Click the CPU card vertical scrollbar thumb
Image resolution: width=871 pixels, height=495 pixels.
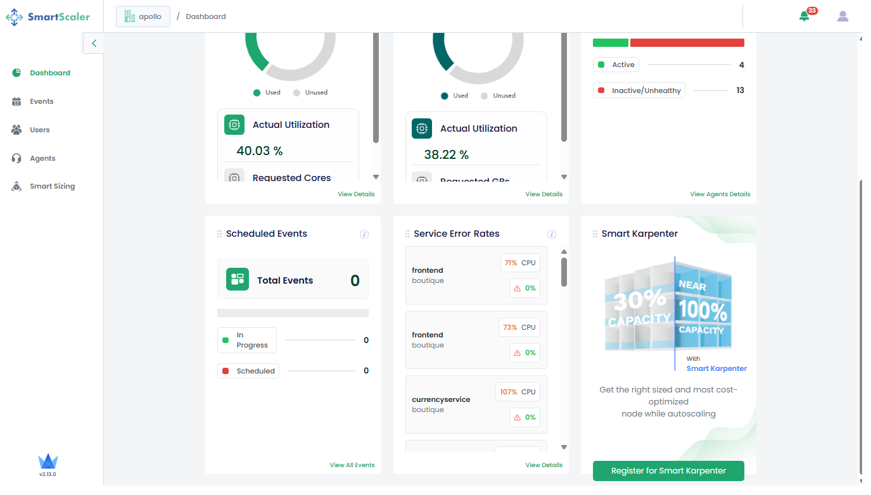(376, 88)
